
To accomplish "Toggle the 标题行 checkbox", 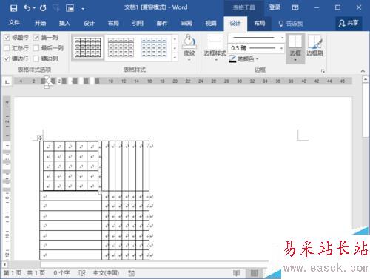I will (x=7, y=38).
